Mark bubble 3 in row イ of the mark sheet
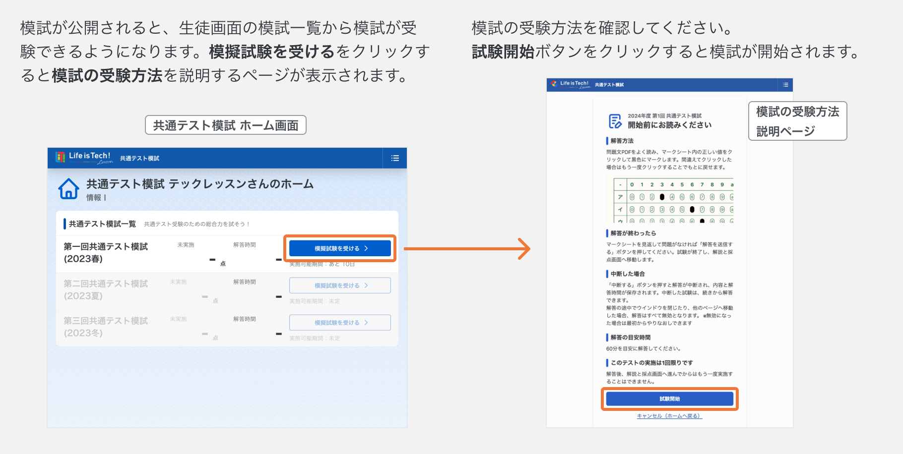 pos(662,210)
